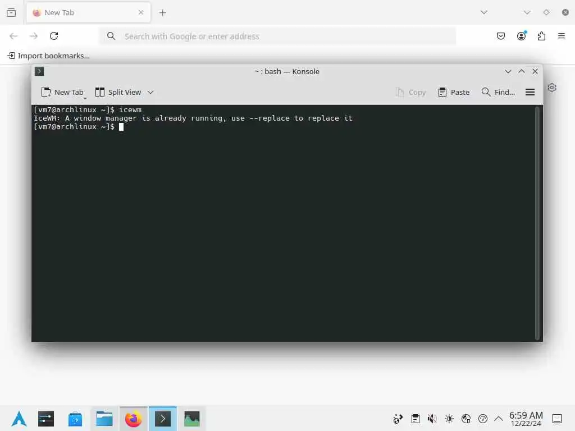Image resolution: width=575 pixels, height=431 pixels.
Task: Open Firefox extensions panel
Action: (542, 36)
